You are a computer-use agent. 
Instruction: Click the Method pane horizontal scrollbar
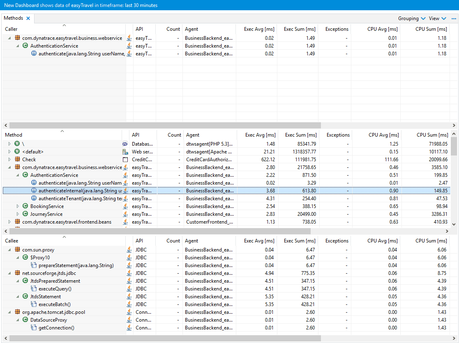click(160, 231)
